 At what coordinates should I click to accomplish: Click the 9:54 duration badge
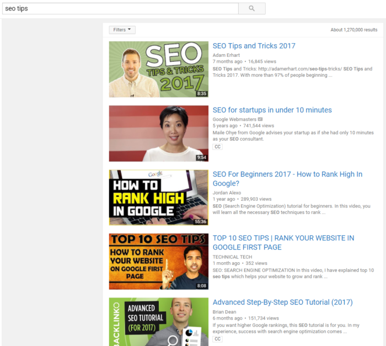click(202, 158)
